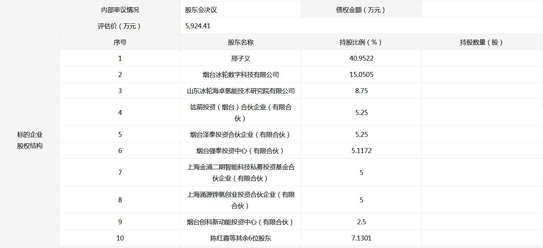Screen dimensions: 543x248
Task: Click serial number 3 cell
Action: 120,91
